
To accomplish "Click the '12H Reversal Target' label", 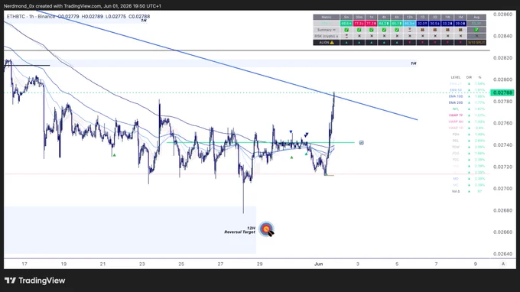I will point(240,230).
